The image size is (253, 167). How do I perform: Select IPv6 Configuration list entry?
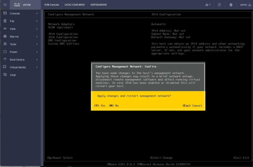click(63, 37)
